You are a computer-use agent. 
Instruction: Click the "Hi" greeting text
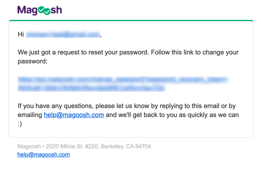[x=21, y=34]
